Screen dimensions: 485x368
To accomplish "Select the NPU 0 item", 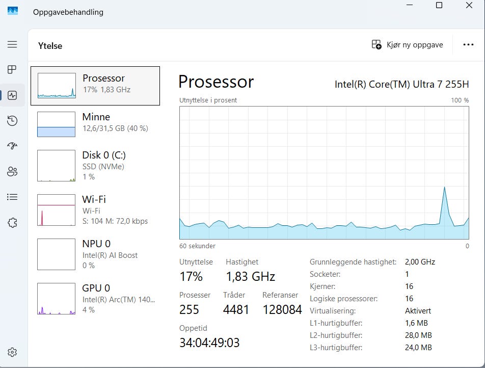I will [95, 254].
